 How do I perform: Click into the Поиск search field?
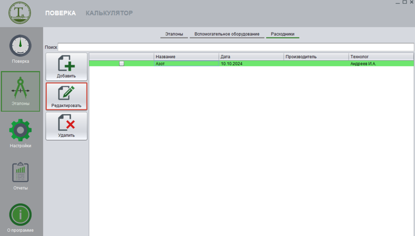point(236,47)
